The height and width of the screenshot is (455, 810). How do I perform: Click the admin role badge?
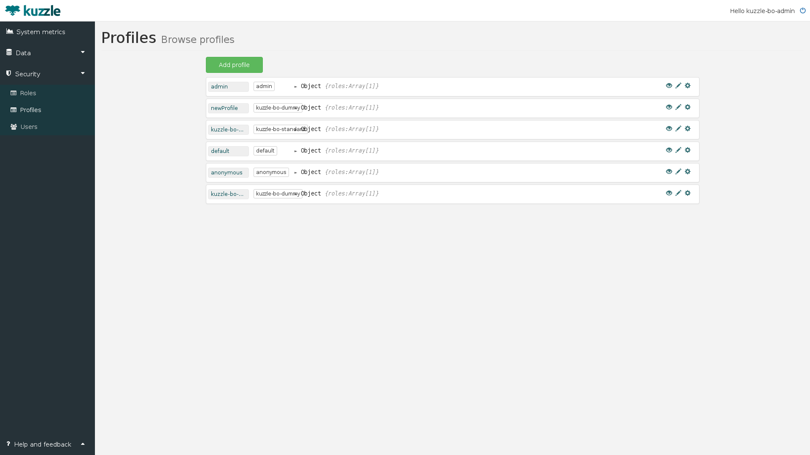[x=264, y=86]
